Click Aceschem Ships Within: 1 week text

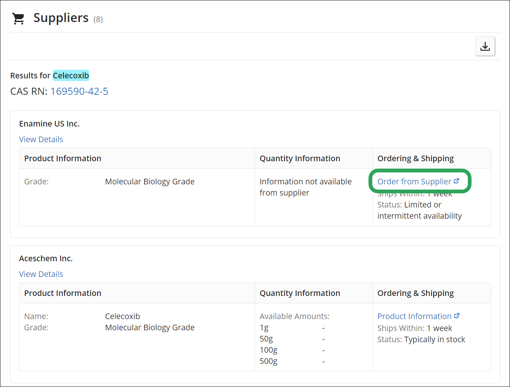pyautogui.click(x=415, y=328)
